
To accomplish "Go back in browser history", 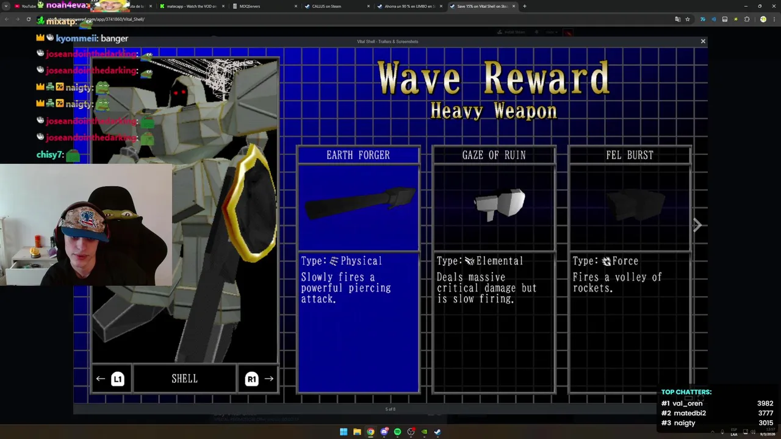I will [7, 19].
